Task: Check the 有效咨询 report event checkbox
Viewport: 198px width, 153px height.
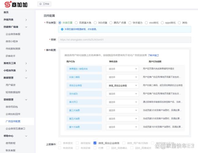Action: [59, 148]
